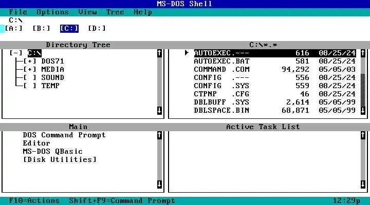The height and width of the screenshot is (205, 370).
Task: Click Active Task List scroll up arrow
Action: click(x=363, y=135)
